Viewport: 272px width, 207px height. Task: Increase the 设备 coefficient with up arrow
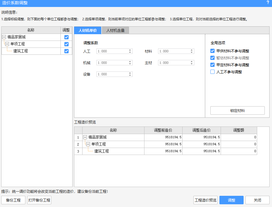pos(130,73)
